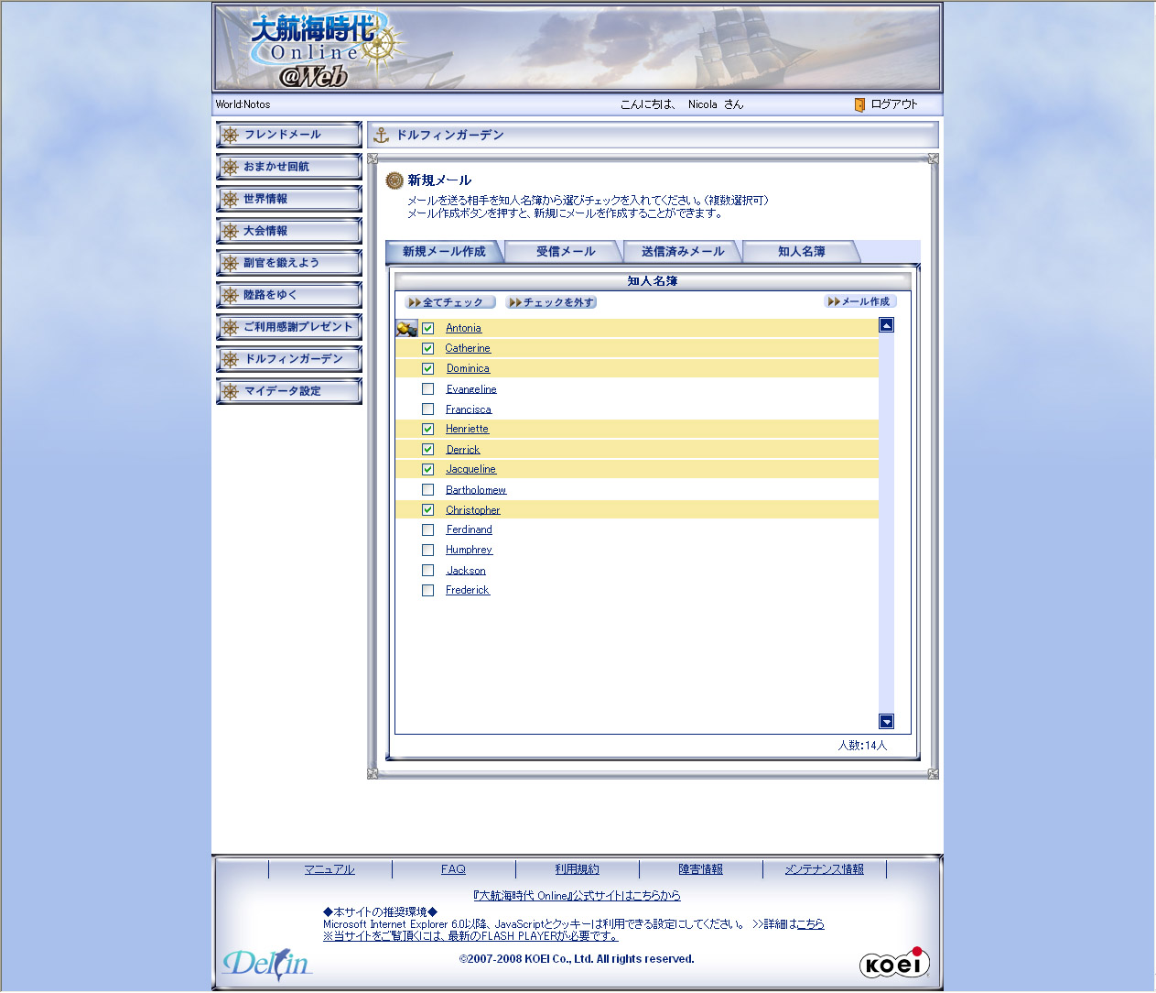Viewport: 1156px width, 993px height.
Task: Click the Koei logo in footer
Action: point(893,964)
